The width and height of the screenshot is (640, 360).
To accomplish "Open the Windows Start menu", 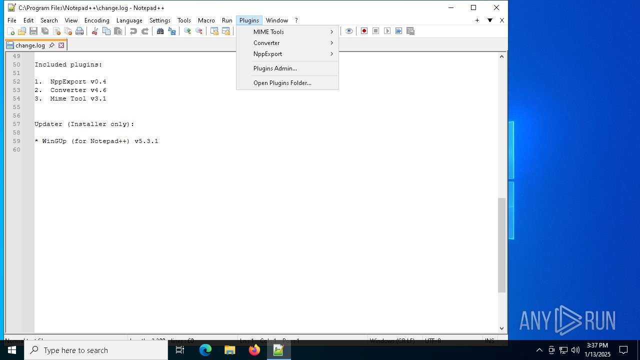I will coord(12,350).
